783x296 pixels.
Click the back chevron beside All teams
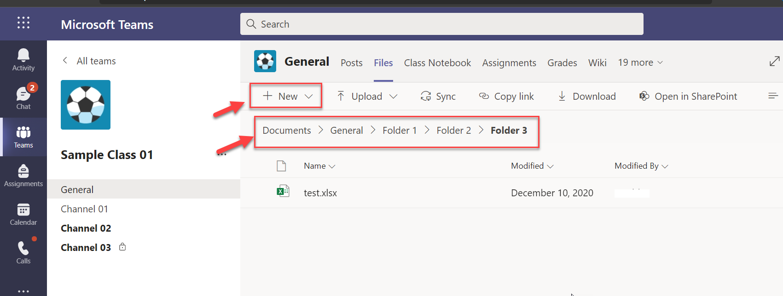tap(65, 61)
